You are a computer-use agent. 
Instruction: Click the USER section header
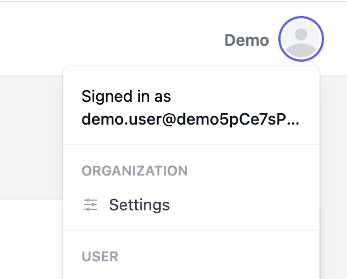[100, 256]
